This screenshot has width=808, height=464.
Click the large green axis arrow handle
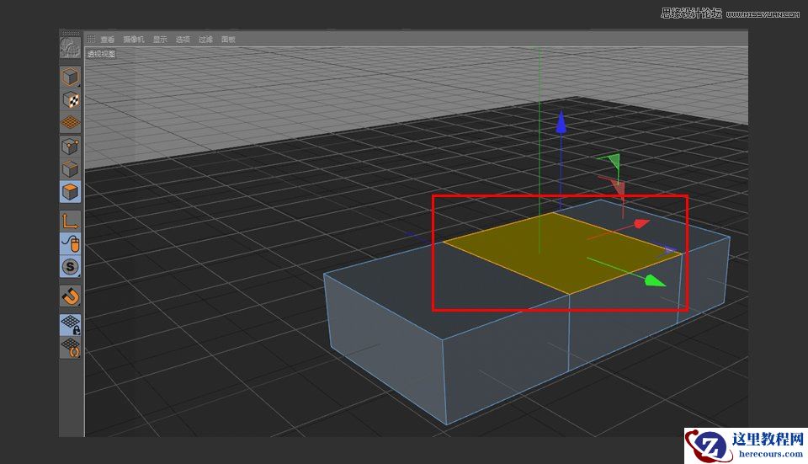655,280
